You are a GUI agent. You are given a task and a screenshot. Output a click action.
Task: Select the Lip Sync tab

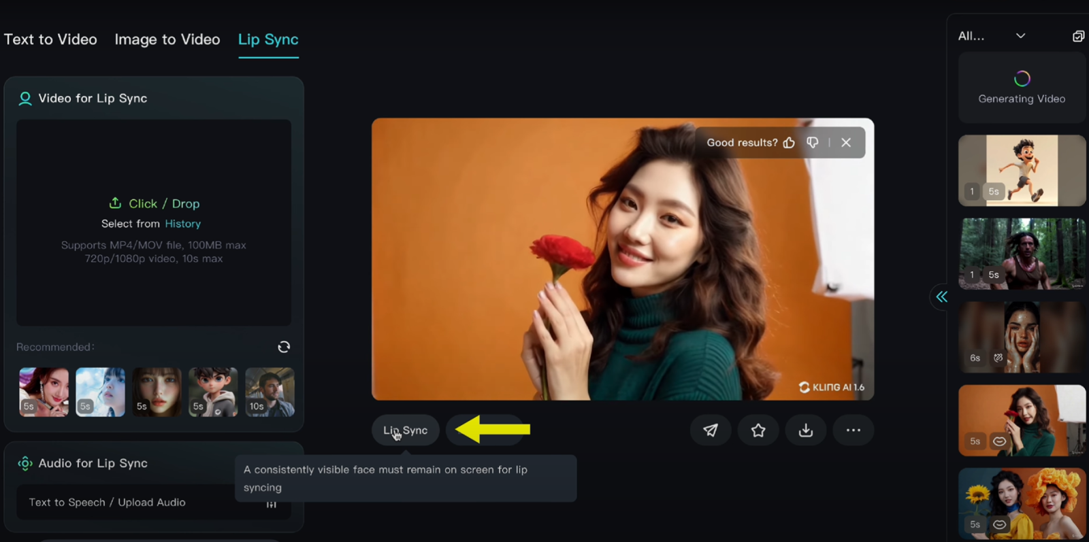(x=268, y=39)
